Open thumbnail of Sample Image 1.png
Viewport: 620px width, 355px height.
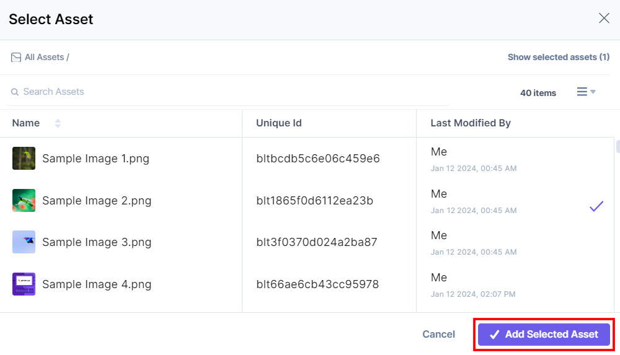pos(24,158)
